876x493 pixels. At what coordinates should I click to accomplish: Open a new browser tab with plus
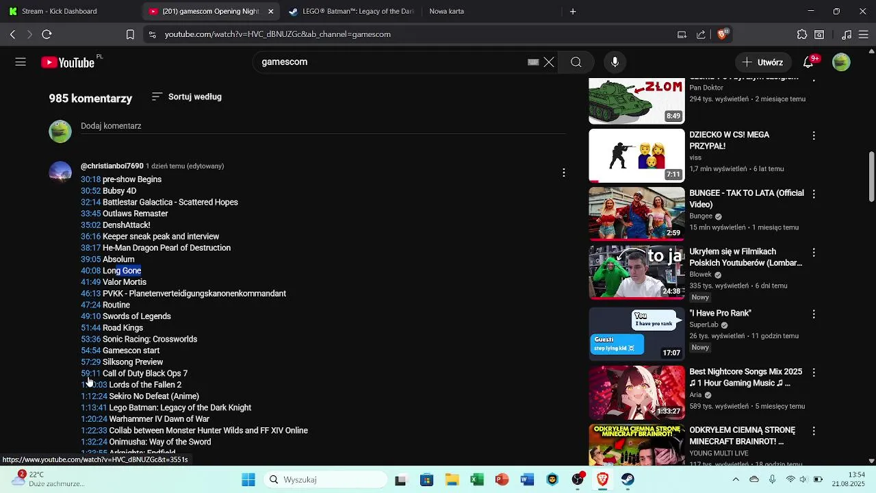pos(573,11)
